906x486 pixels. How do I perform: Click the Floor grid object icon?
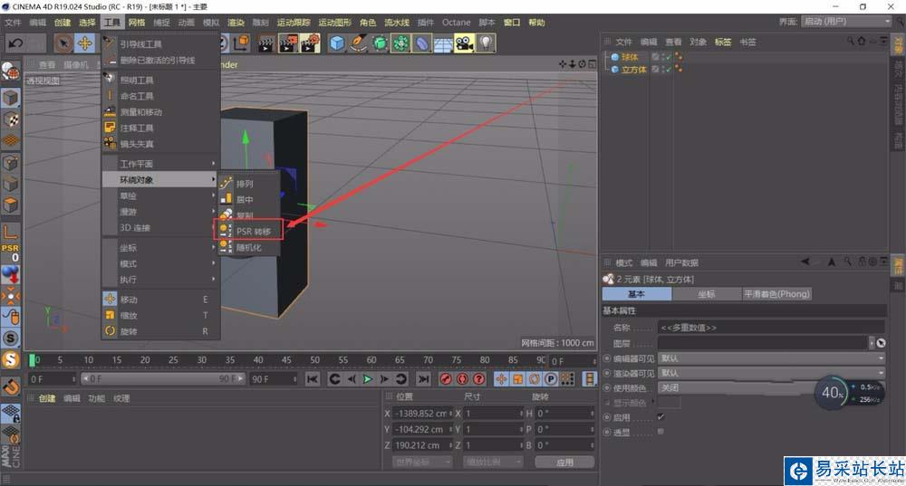tap(443, 43)
